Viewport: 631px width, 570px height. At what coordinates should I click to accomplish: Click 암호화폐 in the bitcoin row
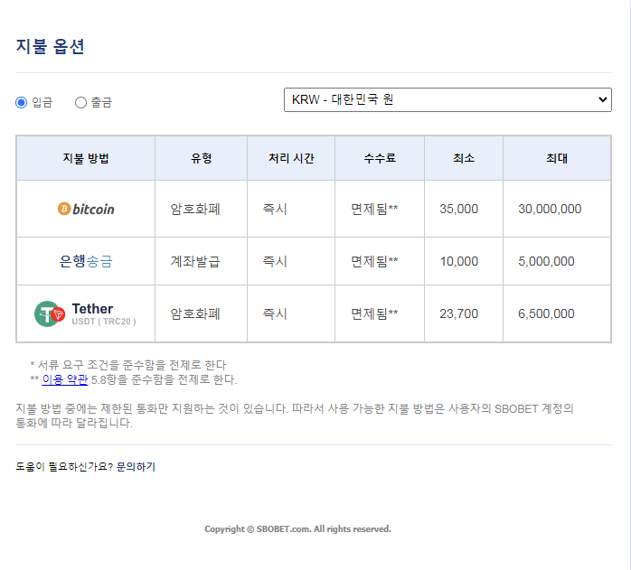(195, 210)
